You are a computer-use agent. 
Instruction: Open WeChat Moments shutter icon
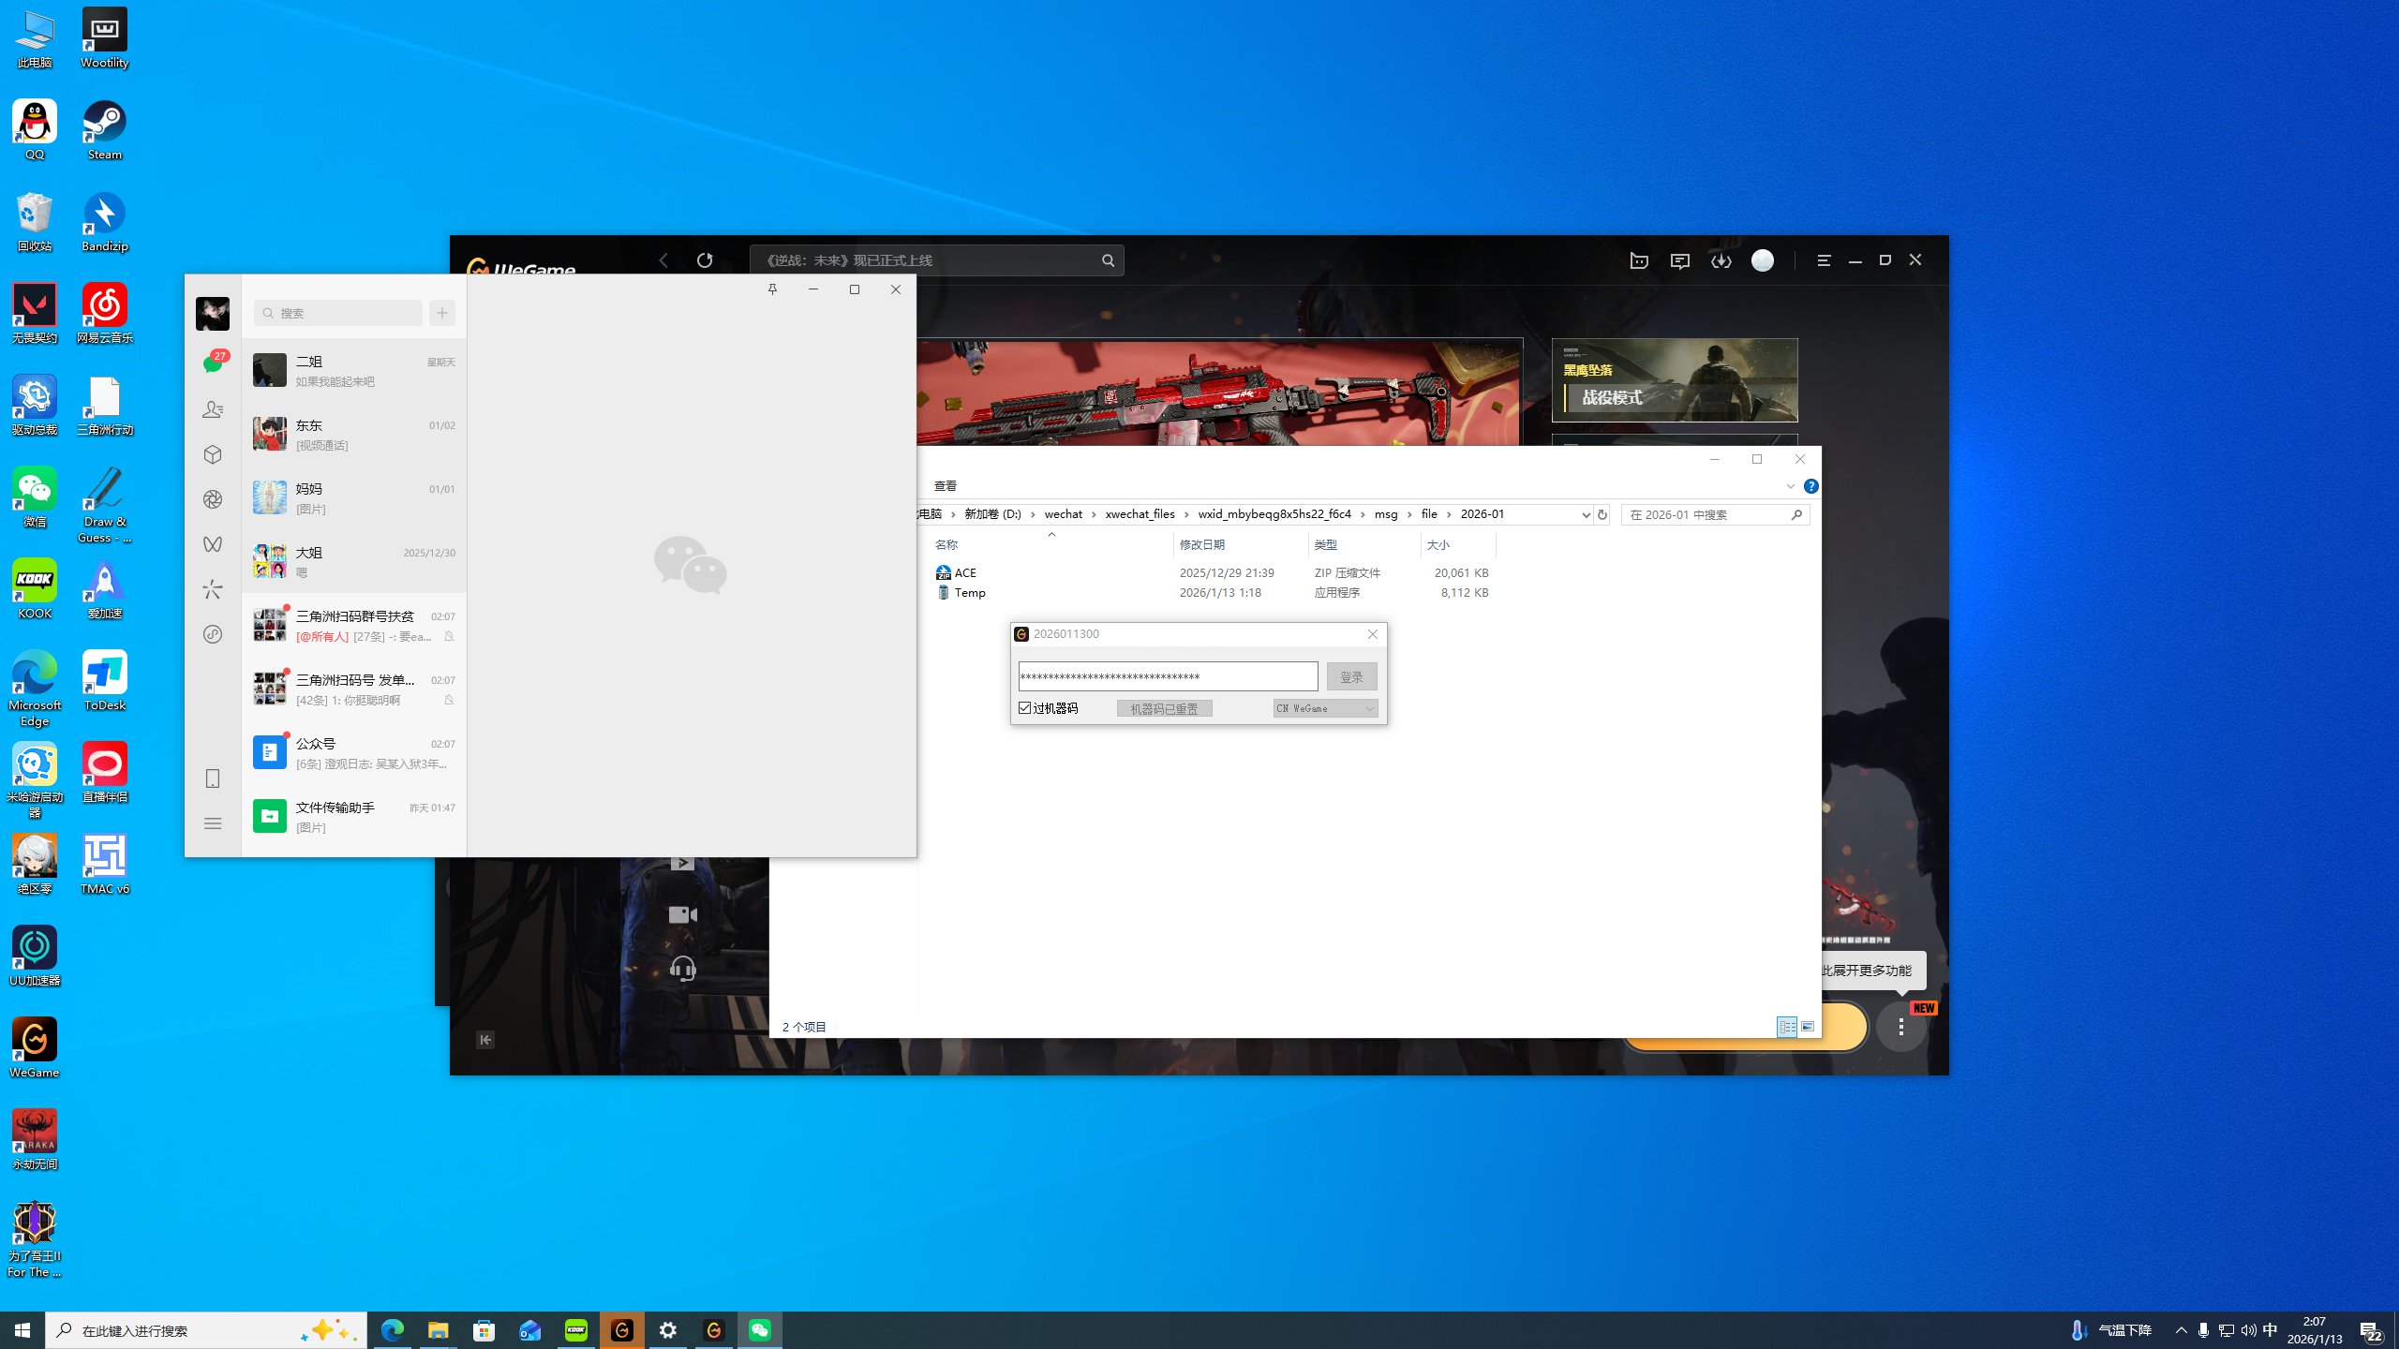coord(213,499)
